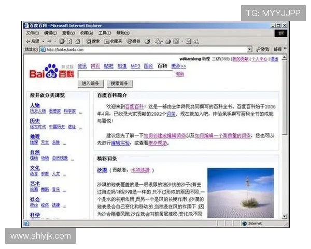This screenshot has width=311, height=249.
Task: Click the 退出 logout link
Action: click(x=275, y=59)
